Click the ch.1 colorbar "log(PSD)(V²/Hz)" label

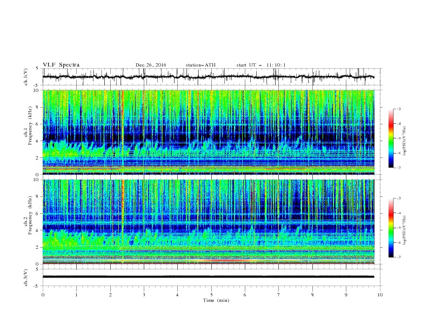point(405,141)
